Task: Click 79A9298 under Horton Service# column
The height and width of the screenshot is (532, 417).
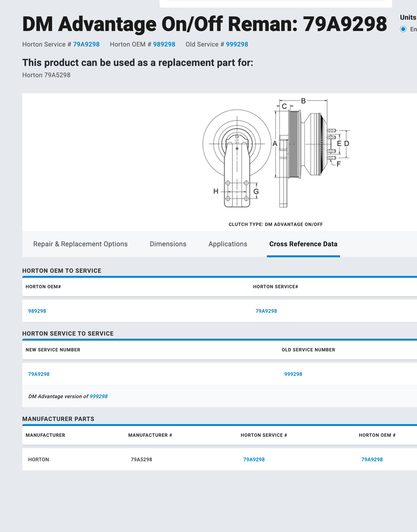Action: (x=266, y=311)
